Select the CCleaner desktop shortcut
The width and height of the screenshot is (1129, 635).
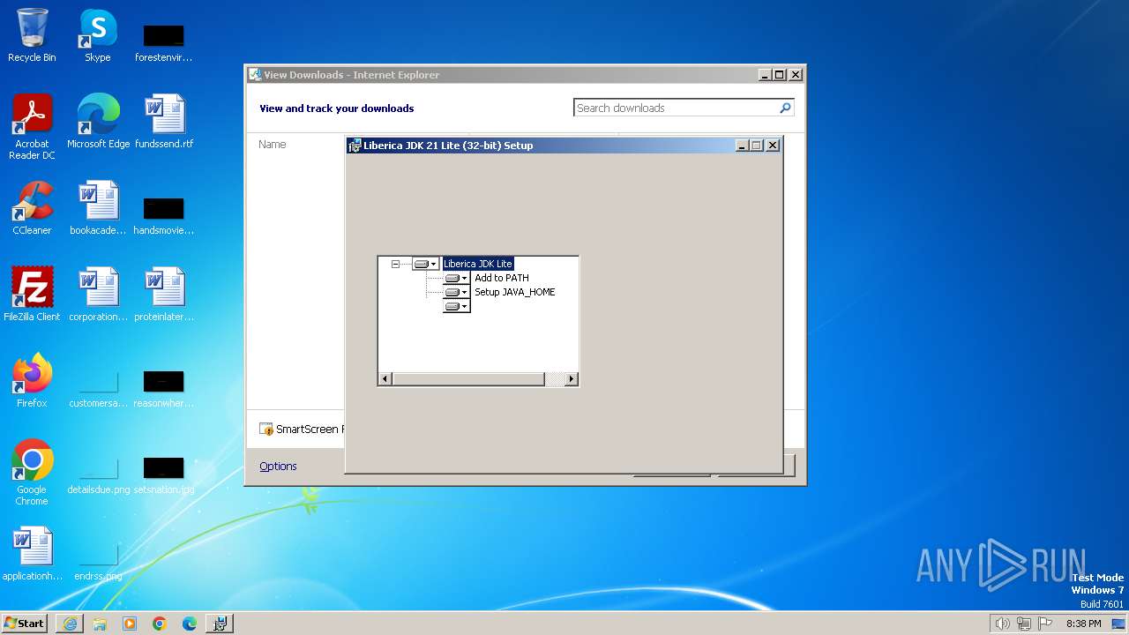tap(32, 208)
